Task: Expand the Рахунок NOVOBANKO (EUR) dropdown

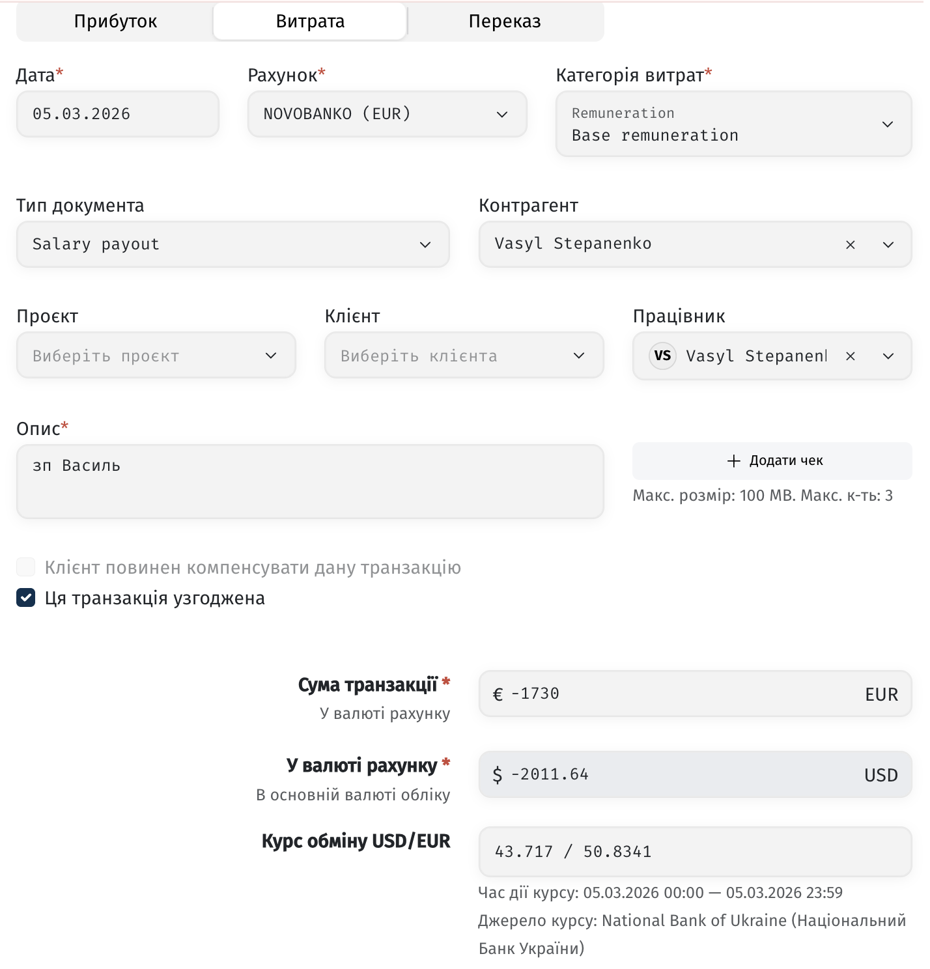Action: tap(387, 114)
